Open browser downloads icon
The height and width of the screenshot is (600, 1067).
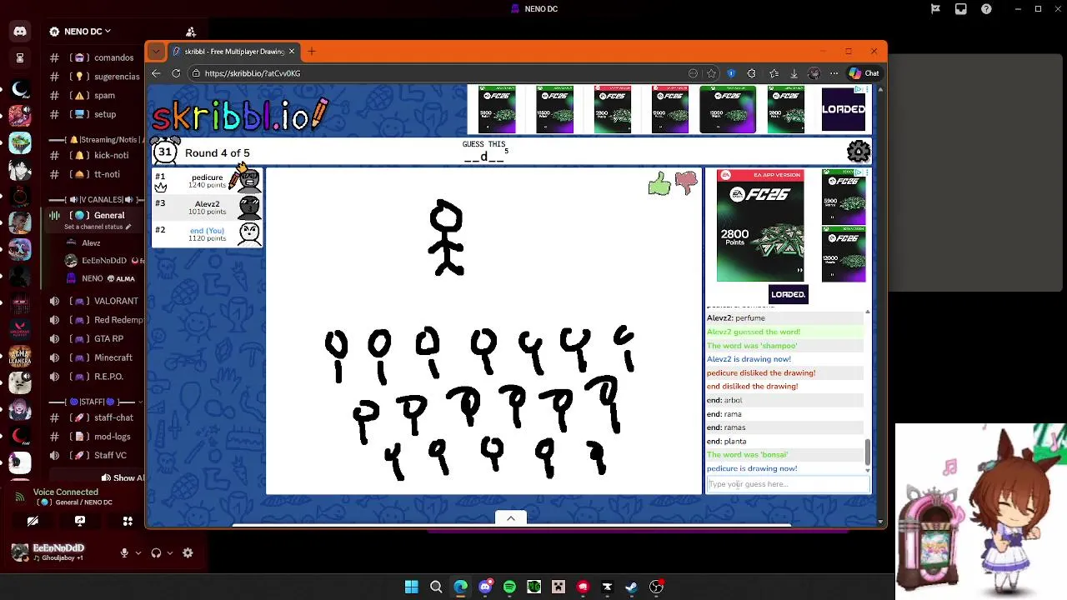[x=794, y=73]
